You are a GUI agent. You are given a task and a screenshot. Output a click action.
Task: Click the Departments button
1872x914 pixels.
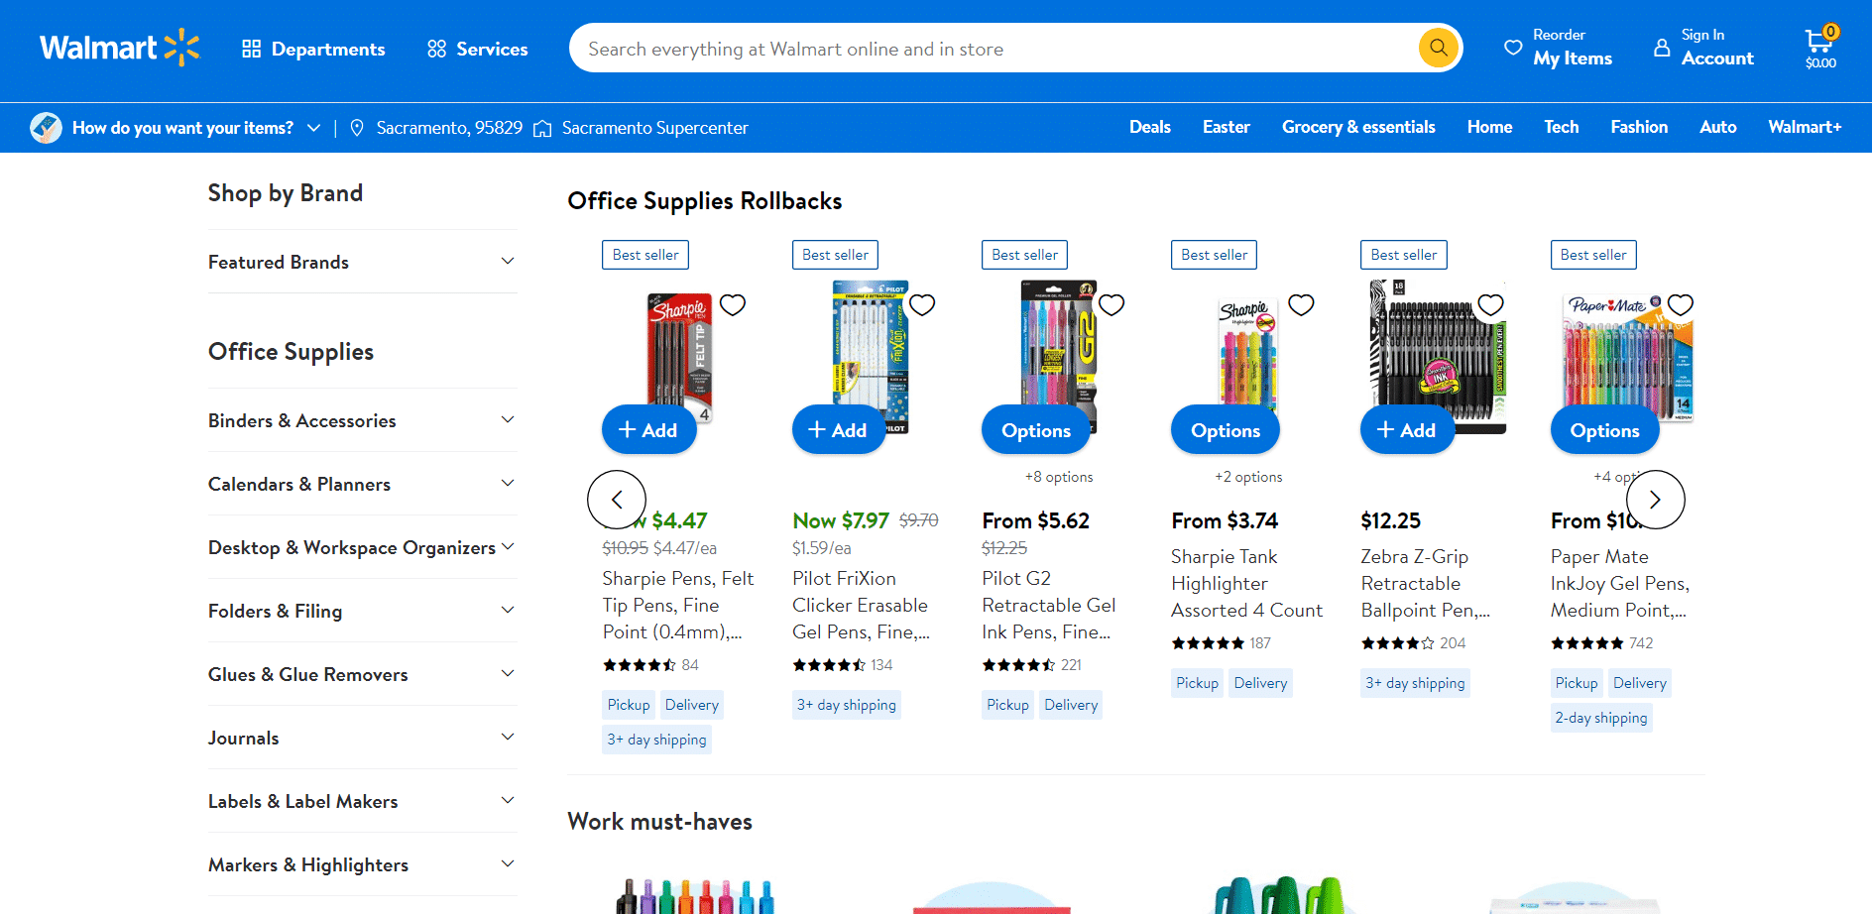point(313,49)
